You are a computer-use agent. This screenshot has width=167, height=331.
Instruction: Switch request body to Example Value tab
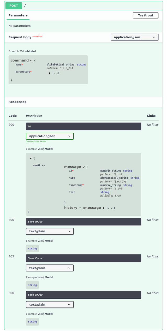tap(17, 51)
